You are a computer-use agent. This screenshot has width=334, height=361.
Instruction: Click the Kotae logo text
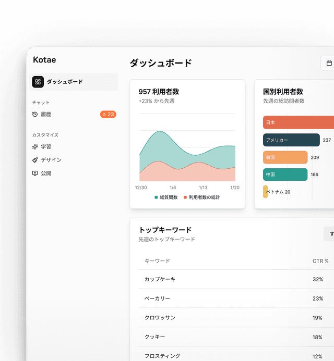(44, 60)
